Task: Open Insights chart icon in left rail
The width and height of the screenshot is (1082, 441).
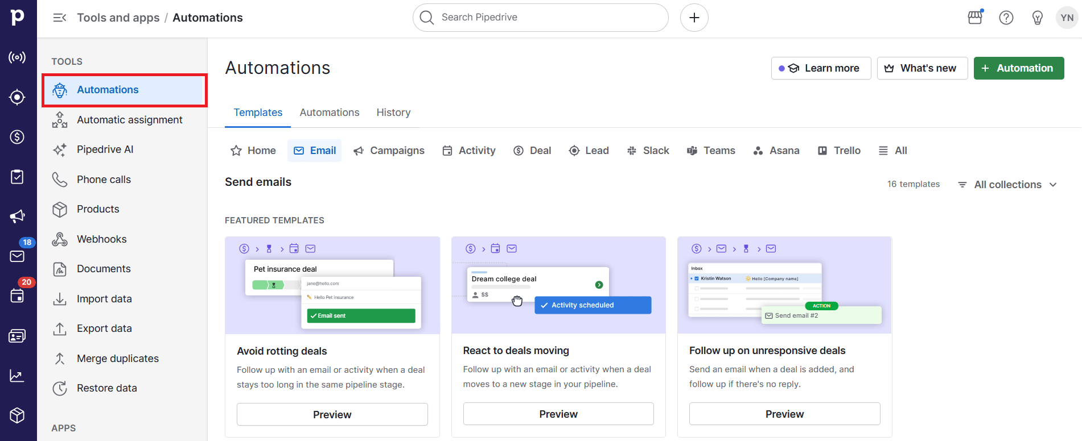Action: click(x=17, y=376)
